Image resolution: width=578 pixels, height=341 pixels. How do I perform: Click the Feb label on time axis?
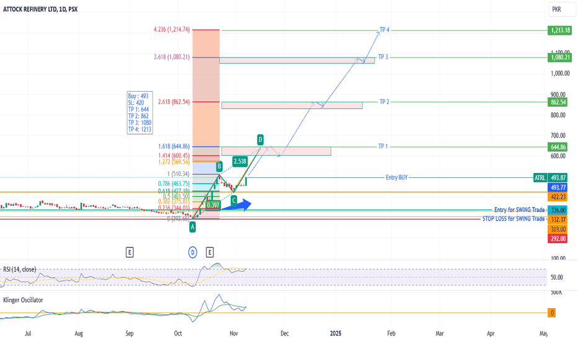(391, 334)
